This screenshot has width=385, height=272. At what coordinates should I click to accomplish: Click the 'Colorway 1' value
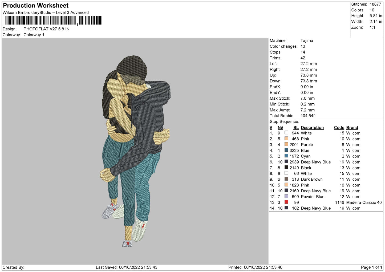click(x=34, y=35)
